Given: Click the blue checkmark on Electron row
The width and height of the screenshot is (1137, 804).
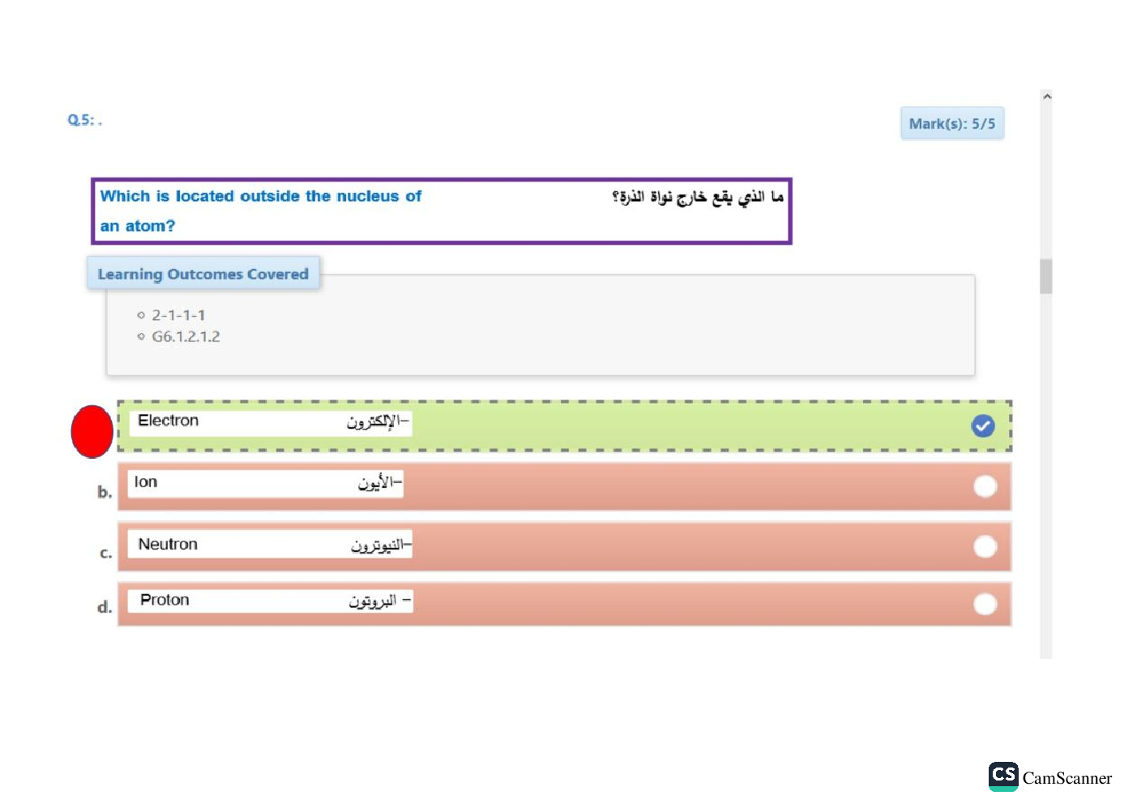Looking at the screenshot, I should click(x=982, y=426).
